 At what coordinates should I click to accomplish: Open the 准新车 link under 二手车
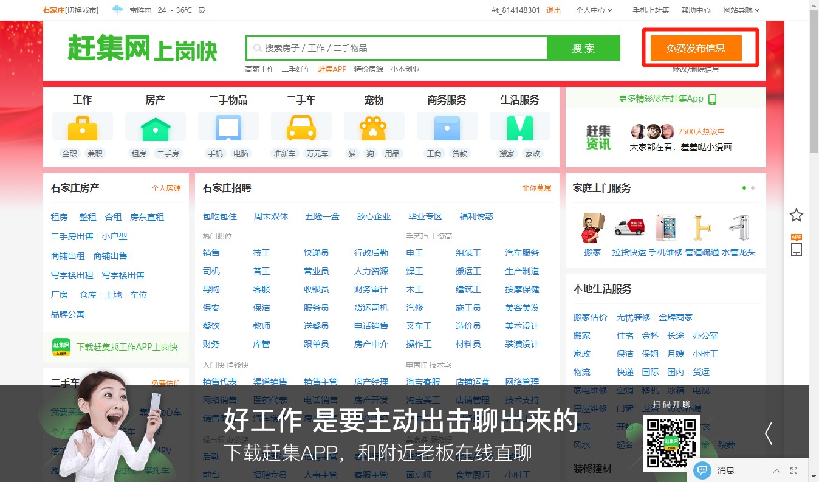284,153
